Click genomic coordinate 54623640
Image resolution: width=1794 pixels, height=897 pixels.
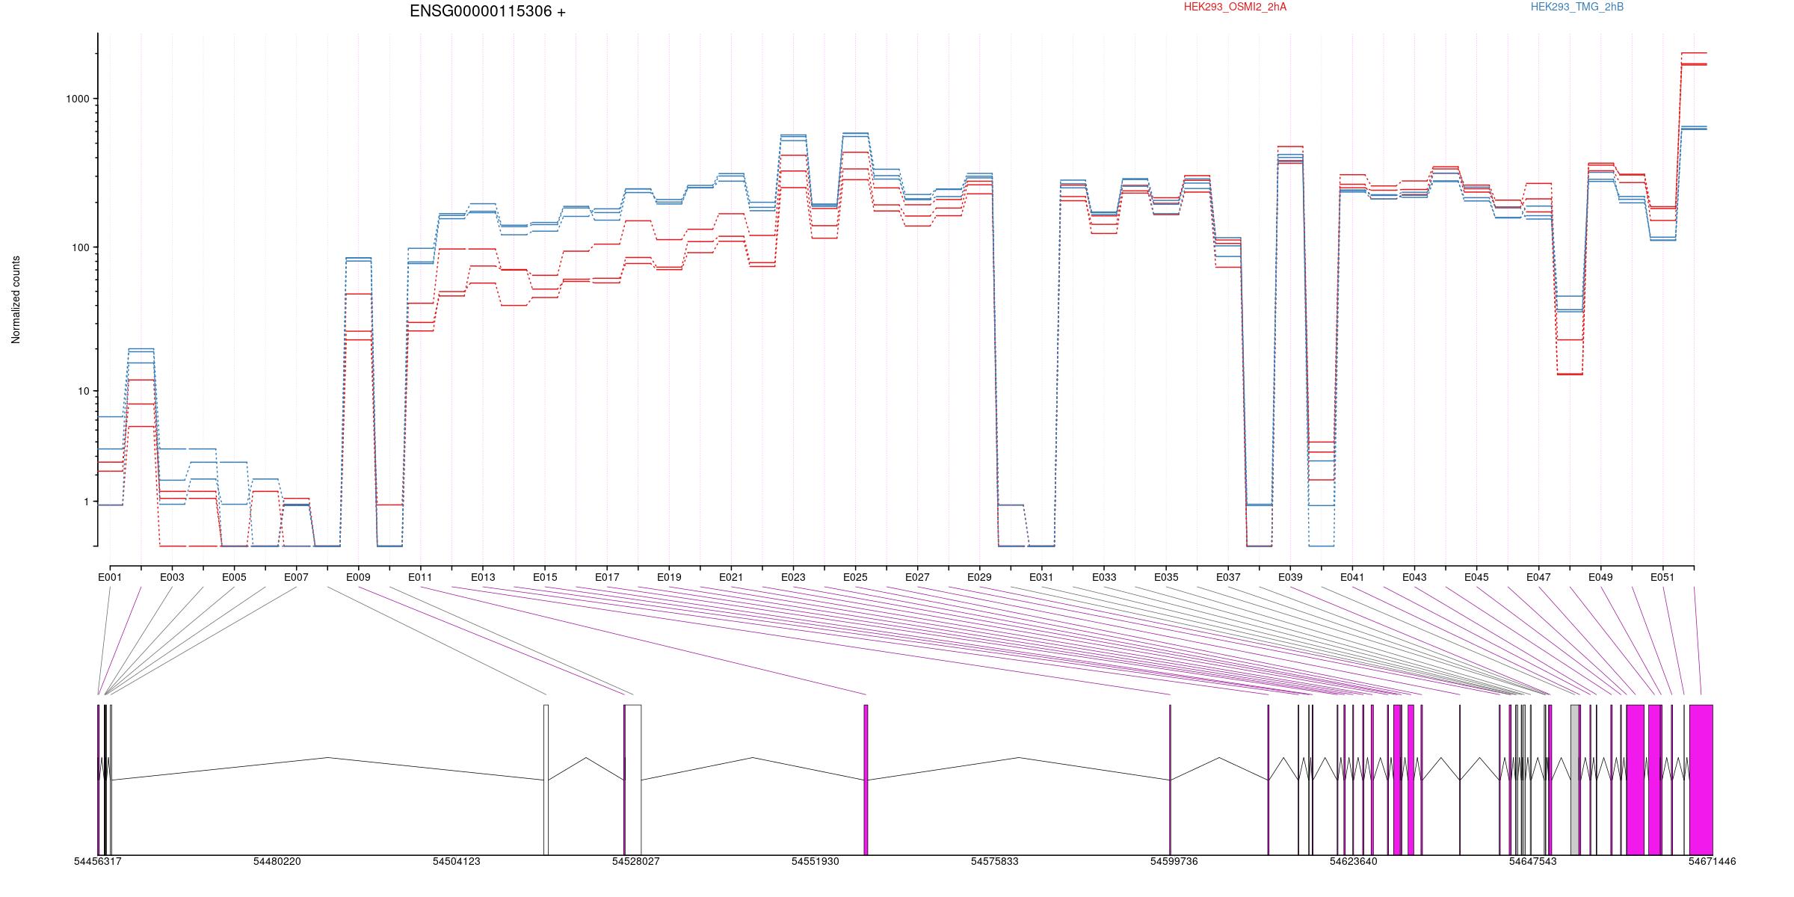[1354, 861]
